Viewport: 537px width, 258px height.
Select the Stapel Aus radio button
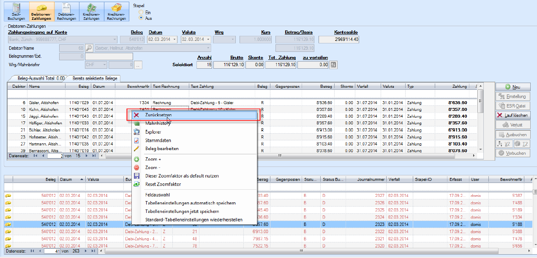pos(142,18)
